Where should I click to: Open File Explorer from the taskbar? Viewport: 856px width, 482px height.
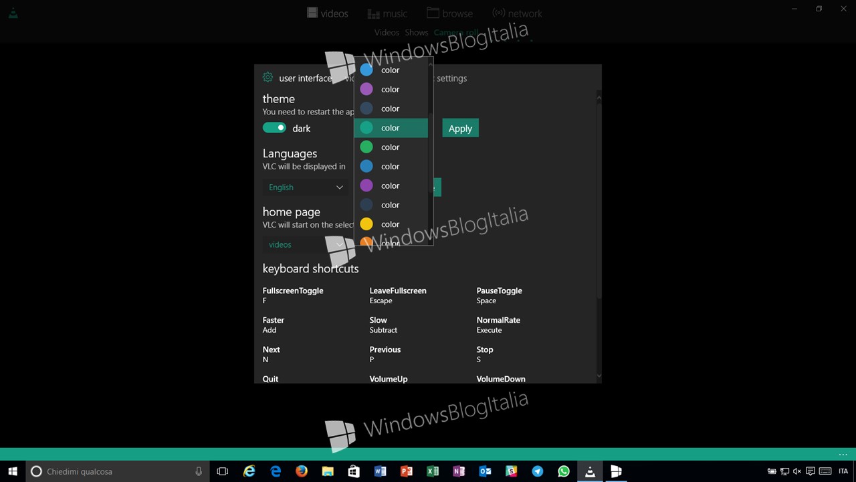coord(328,471)
